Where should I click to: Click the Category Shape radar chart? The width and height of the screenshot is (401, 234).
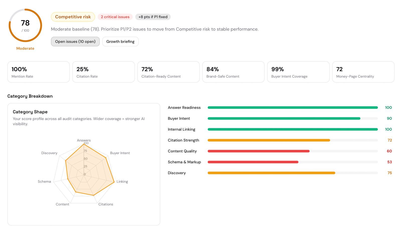pyautogui.click(x=84, y=173)
